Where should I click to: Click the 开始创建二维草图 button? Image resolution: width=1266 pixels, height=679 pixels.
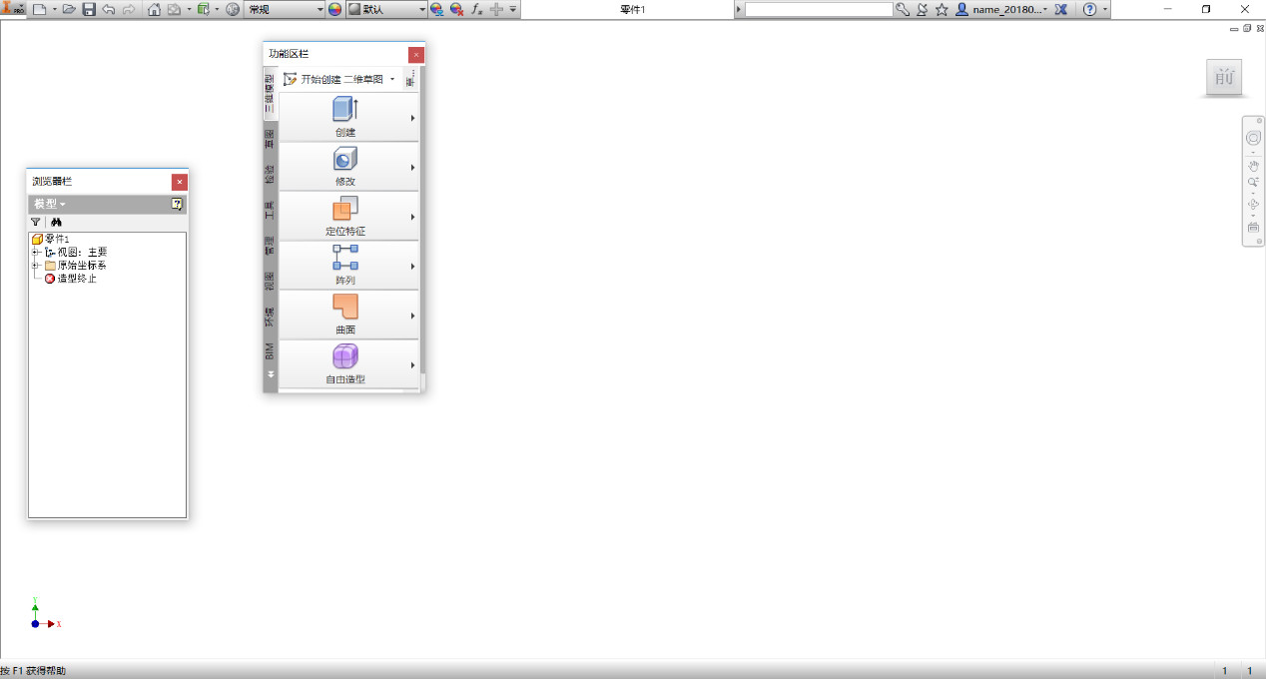pyautogui.click(x=333, y=79)
